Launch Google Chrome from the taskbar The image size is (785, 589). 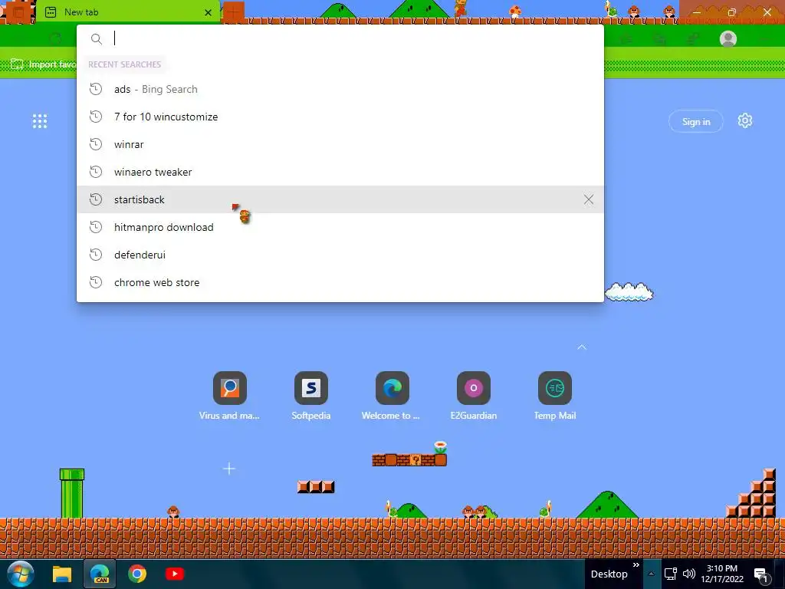pos(136,574)
